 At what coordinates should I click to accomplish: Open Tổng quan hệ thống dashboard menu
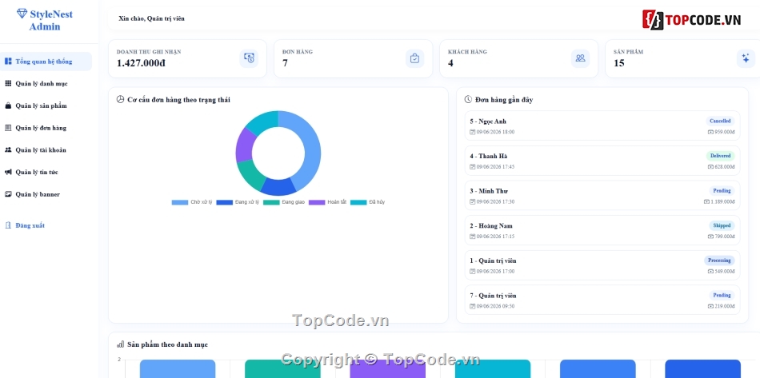(x=46, y=62)
